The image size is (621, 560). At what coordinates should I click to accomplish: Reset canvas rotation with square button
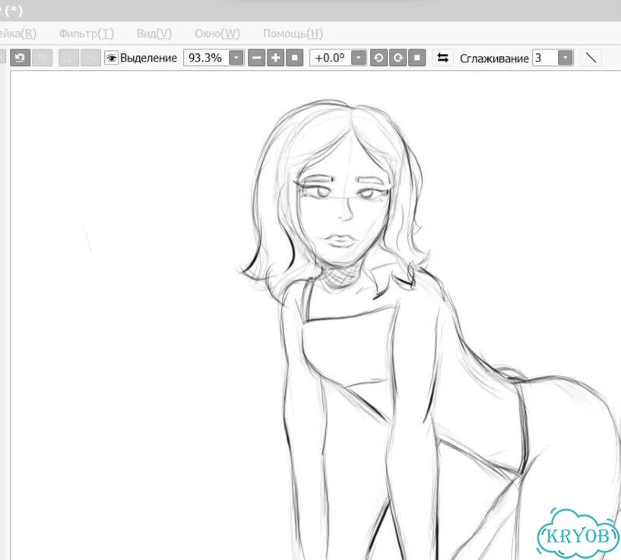click(417, 58)
